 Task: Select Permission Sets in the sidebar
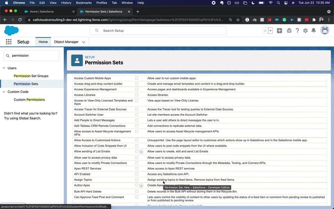26,84
